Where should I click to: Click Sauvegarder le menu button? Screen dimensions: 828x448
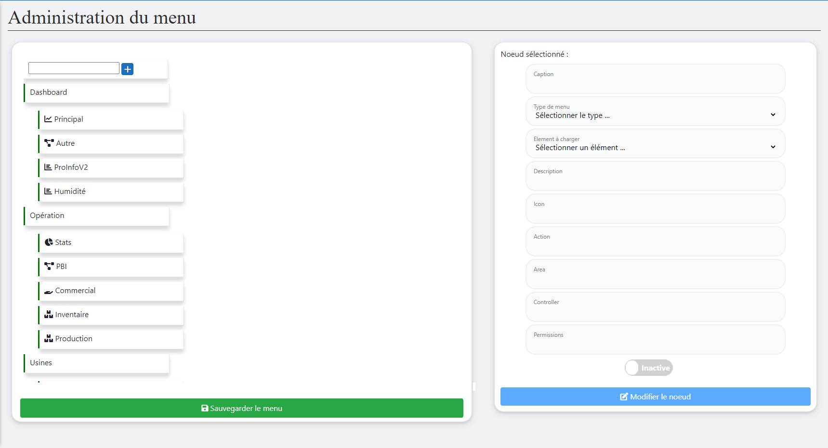tap(241, 408)
